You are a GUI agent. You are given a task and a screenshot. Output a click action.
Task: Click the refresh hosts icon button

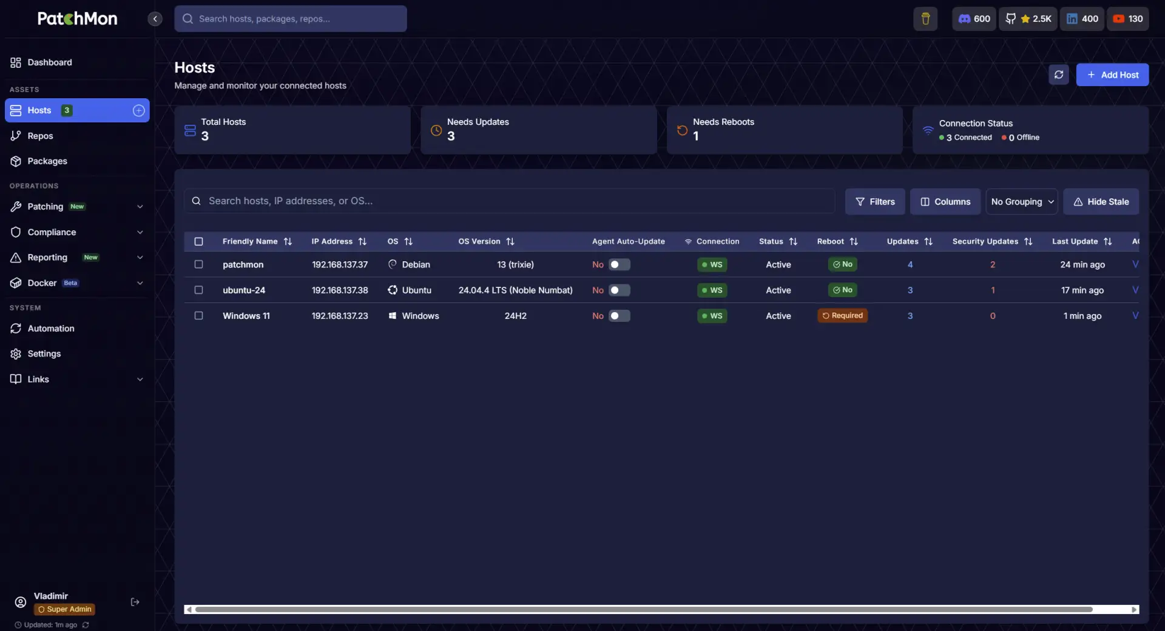pos(1059,75)
